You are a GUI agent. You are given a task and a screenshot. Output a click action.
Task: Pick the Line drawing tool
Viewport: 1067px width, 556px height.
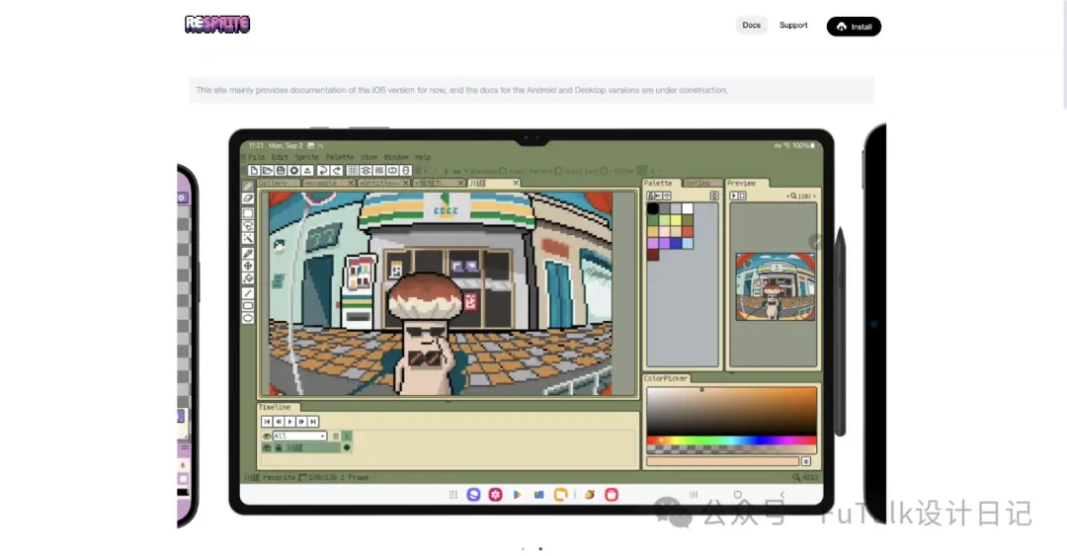tap(248, 292)
